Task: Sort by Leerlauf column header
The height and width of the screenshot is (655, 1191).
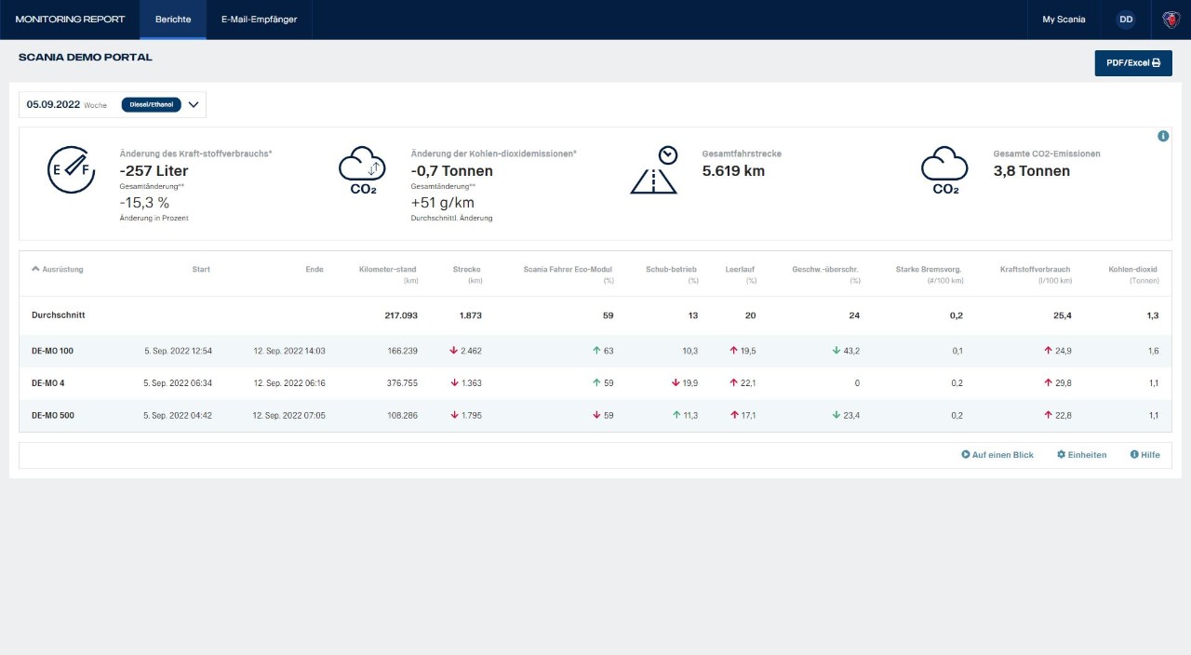Action: [741, 269]
